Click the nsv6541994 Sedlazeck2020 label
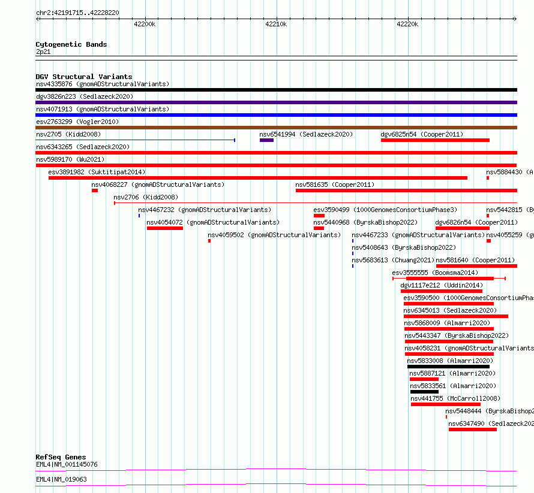534x493 pixels. tap(306, 134)
